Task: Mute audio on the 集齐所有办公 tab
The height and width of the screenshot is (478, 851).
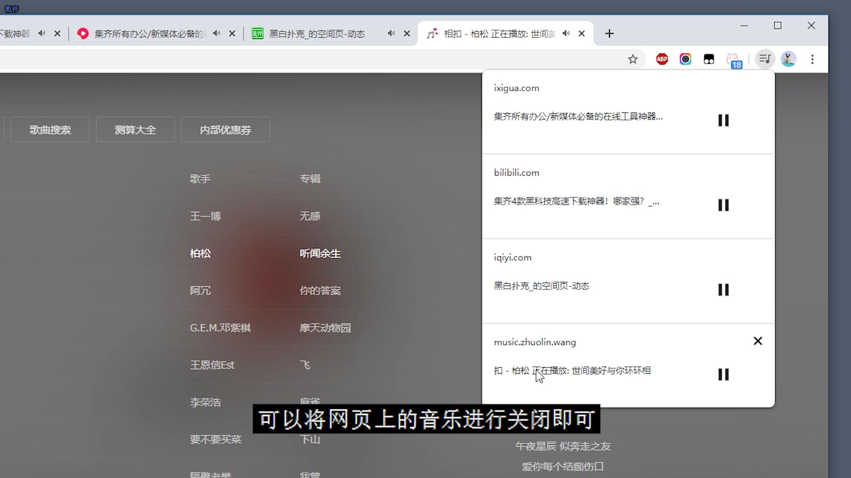Action: (217, 33)
